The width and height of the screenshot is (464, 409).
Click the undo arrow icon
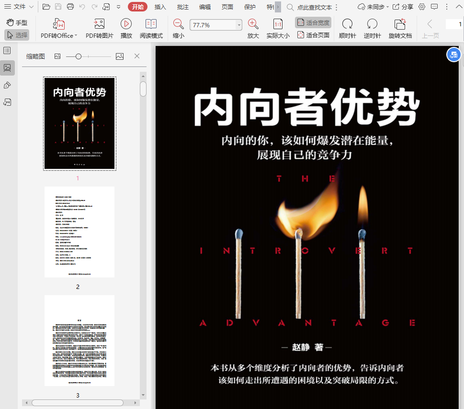click(82, 7)
